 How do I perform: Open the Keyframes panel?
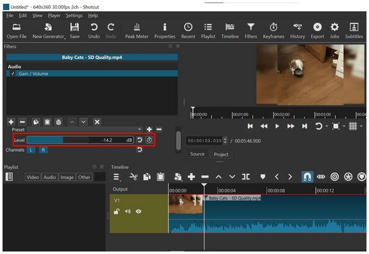point(274,31)
